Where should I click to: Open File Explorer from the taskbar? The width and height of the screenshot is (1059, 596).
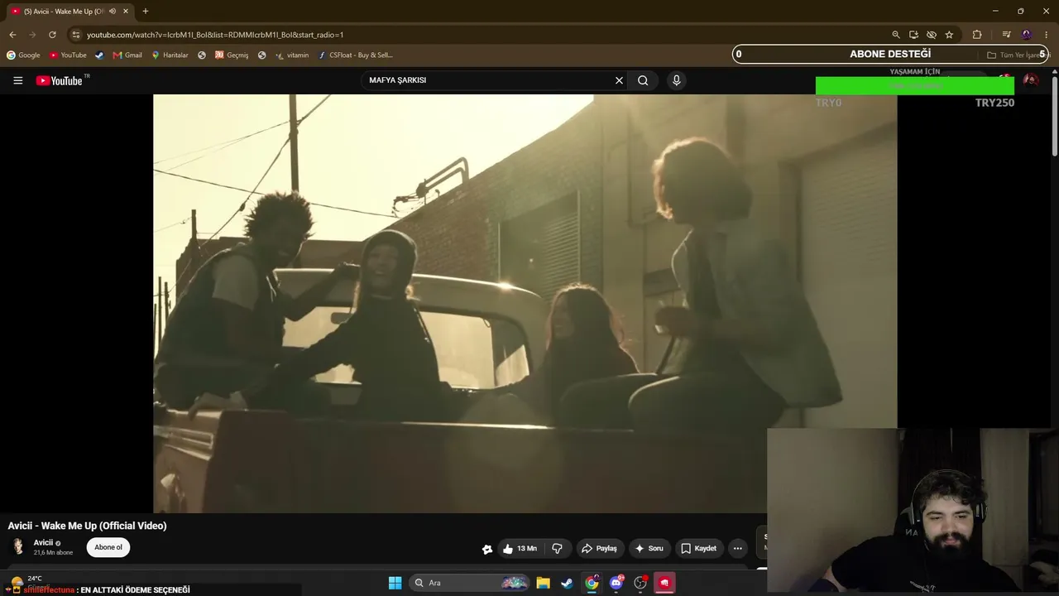tap(543, 583)
